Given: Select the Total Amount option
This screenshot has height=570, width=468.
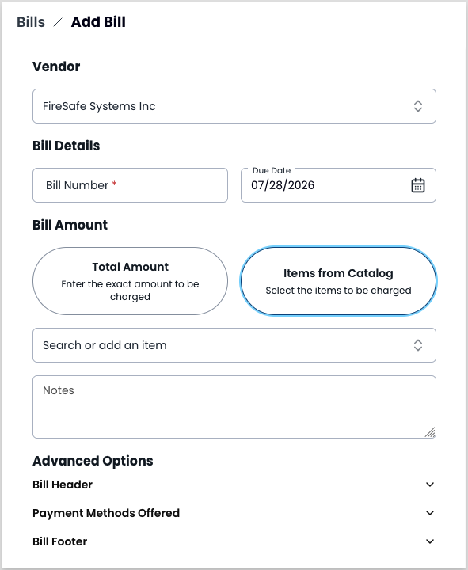Looking at the screenshot, I should point(130,281).
